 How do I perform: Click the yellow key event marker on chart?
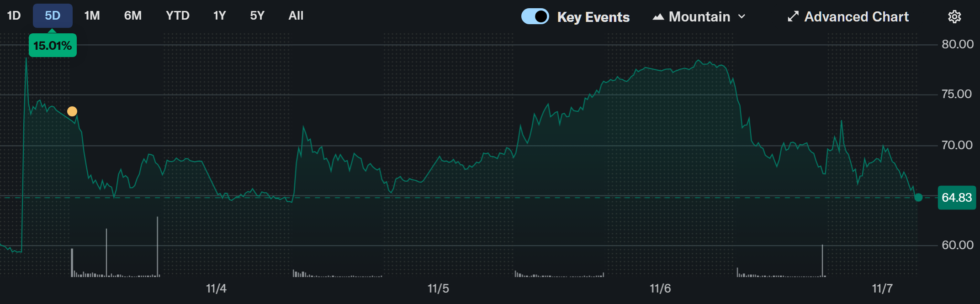pyautogui.click(x=72, y=111)
